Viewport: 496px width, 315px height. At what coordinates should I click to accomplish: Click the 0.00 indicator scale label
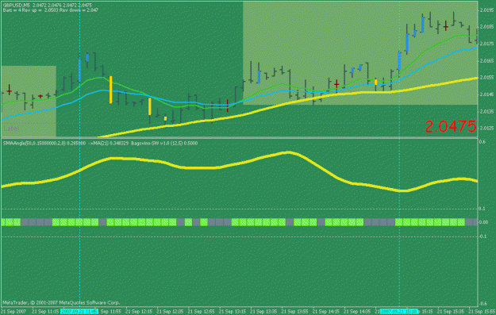click(x=483, y=222)
